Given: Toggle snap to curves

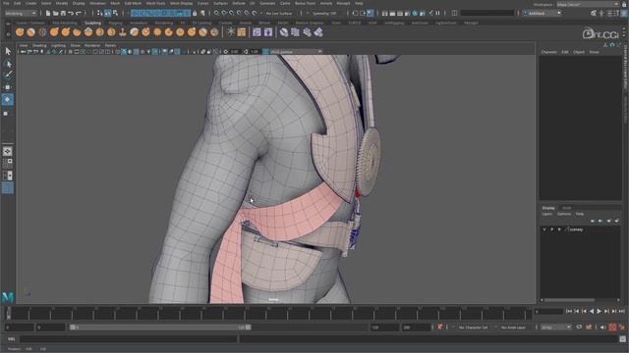Looking at the screenshot, I should pyautogui.click(x=224, y=13).
